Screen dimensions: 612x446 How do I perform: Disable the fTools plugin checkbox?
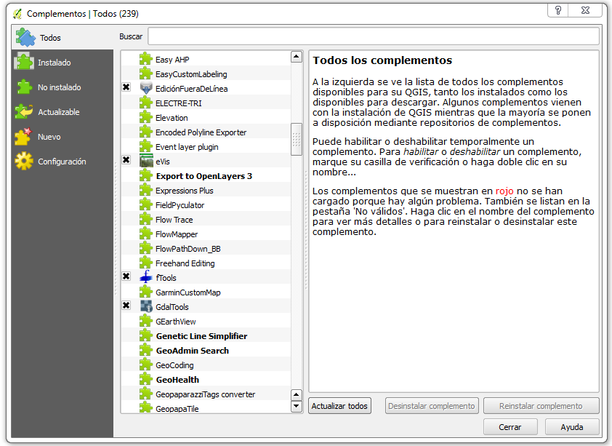[126, 276]
